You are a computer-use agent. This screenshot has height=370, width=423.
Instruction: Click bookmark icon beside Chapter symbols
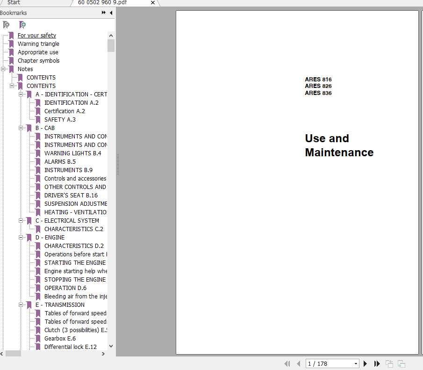coord(11,60)
